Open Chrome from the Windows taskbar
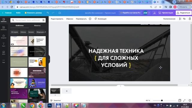This screenshot has width=192, height=108. (x=32, y=106)
